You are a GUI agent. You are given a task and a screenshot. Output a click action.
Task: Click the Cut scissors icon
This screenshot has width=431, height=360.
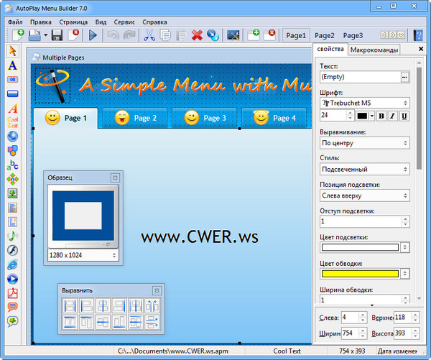(x=149, y=35)
